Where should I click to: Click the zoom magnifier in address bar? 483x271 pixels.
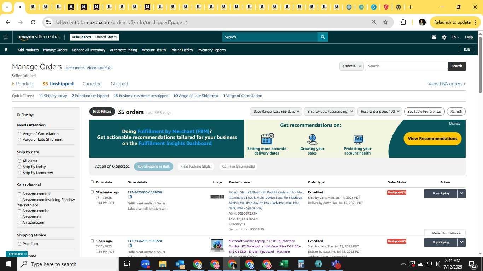click(374, 22)
